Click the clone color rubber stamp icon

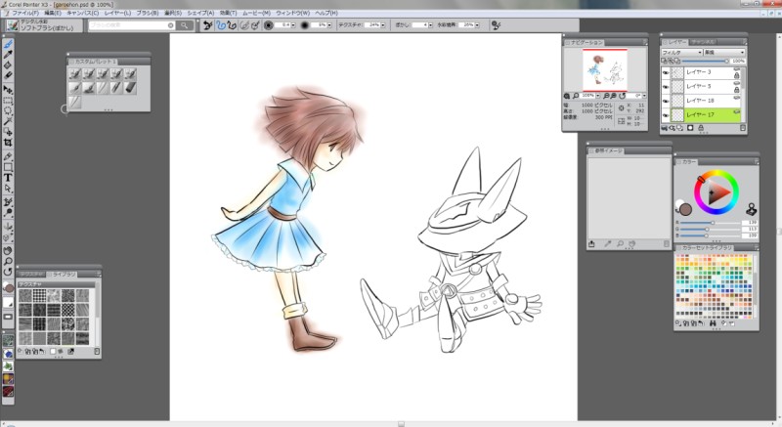(751, 209)
